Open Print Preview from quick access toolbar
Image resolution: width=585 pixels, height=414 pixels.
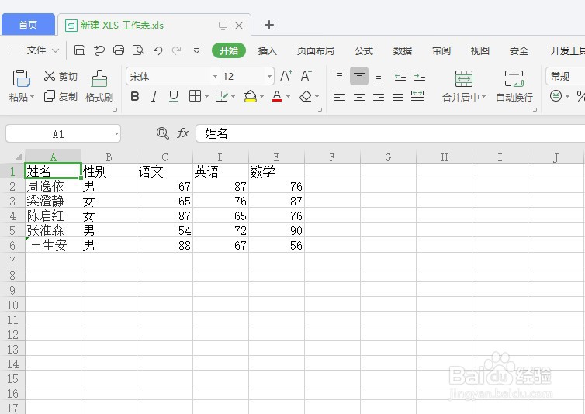(138, 50)
